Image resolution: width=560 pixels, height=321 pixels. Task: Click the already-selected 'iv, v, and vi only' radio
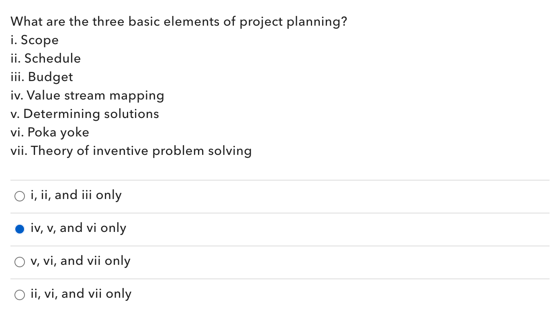(19, 229)
